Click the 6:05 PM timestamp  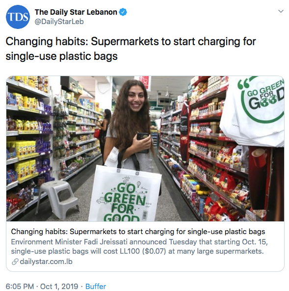pyautogui.click(x=20, y=286)
